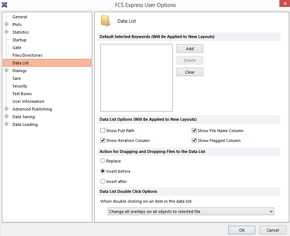Expand the Statistics tree node
The image size is (290, 236).
[7, 32]
